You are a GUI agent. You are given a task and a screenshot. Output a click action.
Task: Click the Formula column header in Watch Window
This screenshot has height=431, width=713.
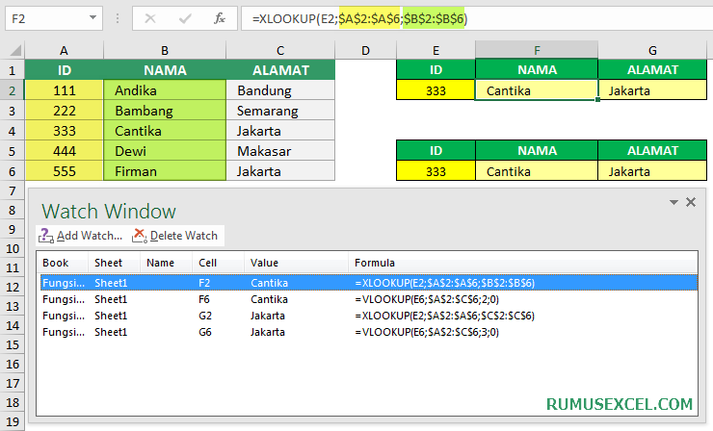(x=523, y=263)
